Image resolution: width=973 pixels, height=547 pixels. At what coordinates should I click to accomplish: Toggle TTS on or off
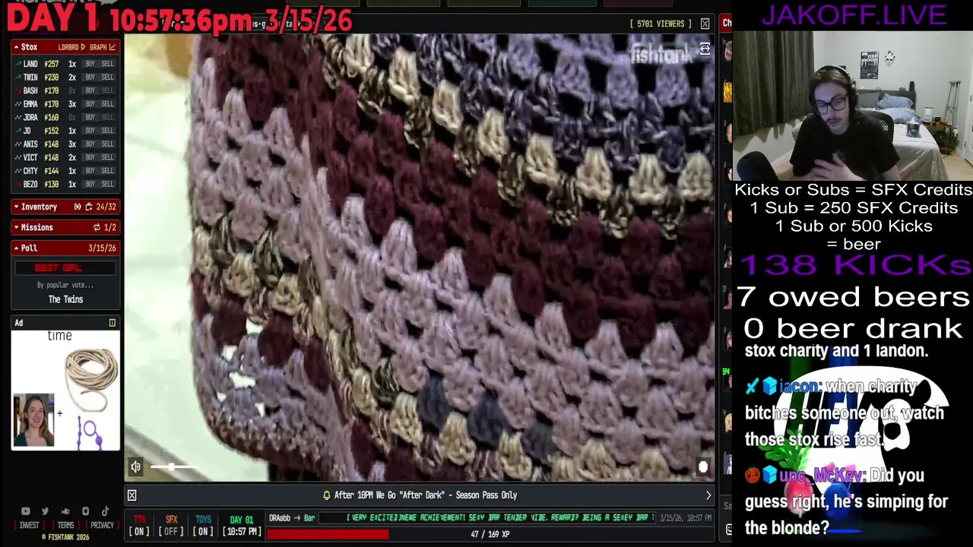click(140, 526)
